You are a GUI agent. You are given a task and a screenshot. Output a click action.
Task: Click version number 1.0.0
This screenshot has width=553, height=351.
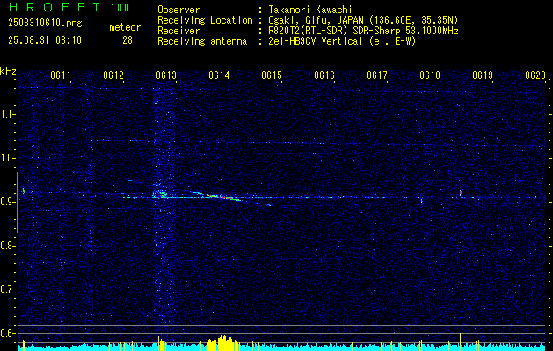tap(120, 7)
